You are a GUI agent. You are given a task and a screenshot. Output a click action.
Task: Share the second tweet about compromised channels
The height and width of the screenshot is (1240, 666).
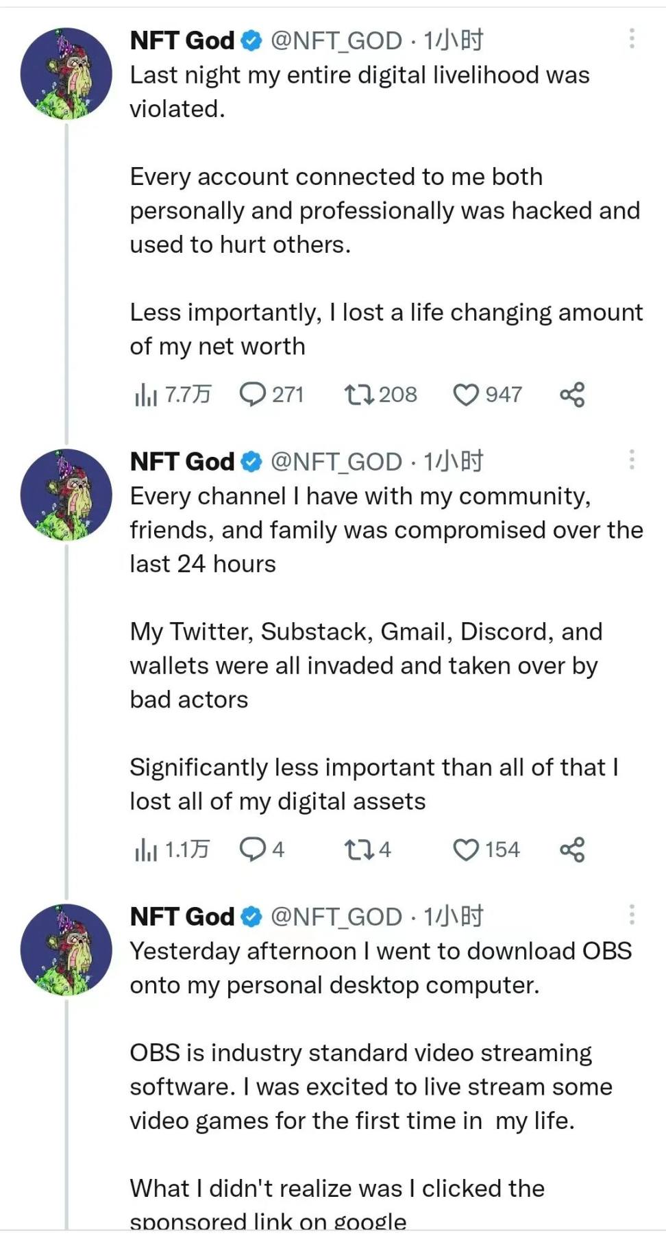(x=572, y=850)
